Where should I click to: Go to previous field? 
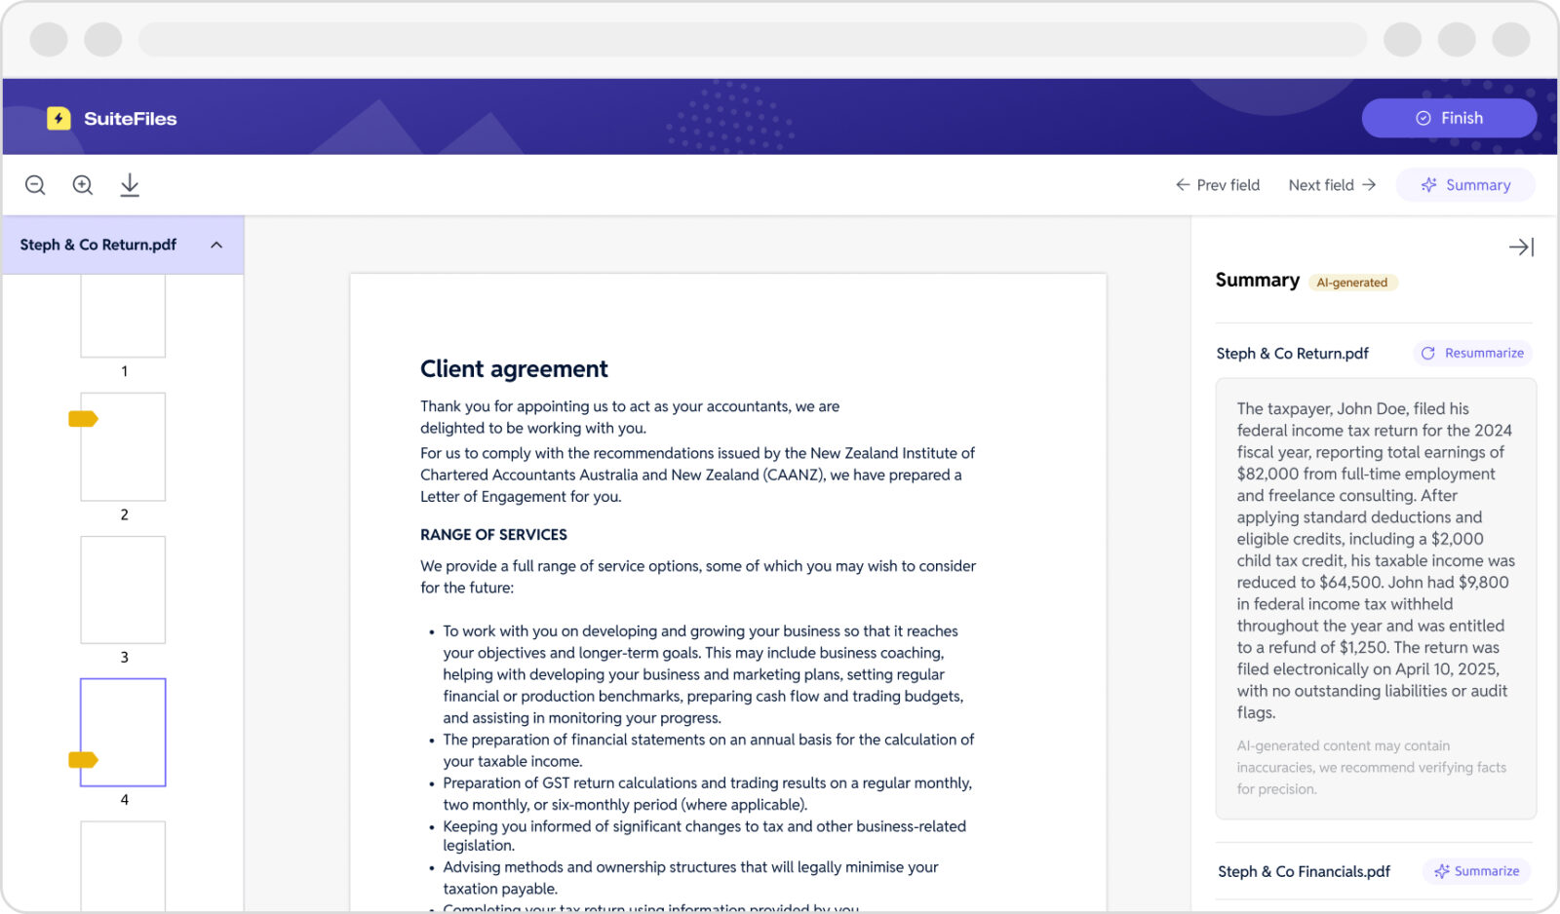1218,185
